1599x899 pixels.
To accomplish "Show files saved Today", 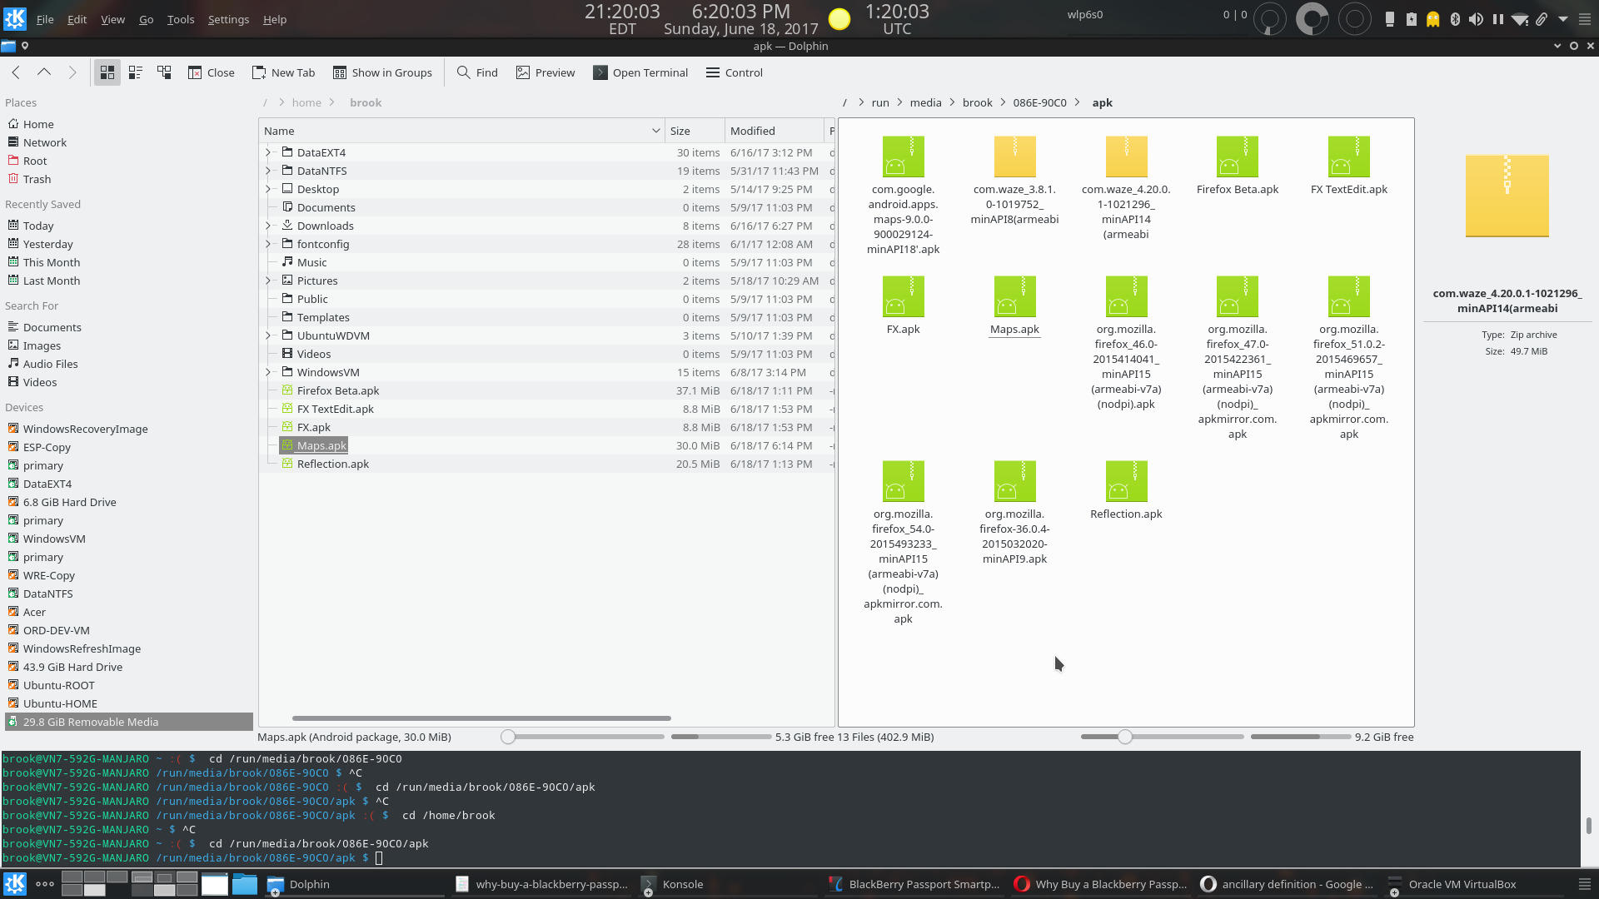I will coord(38,226).
